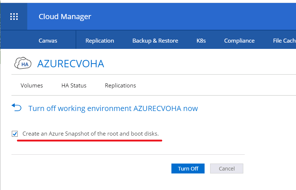
Task: Click the AZURECVOHA working environment name
Action: click(71, 64)
